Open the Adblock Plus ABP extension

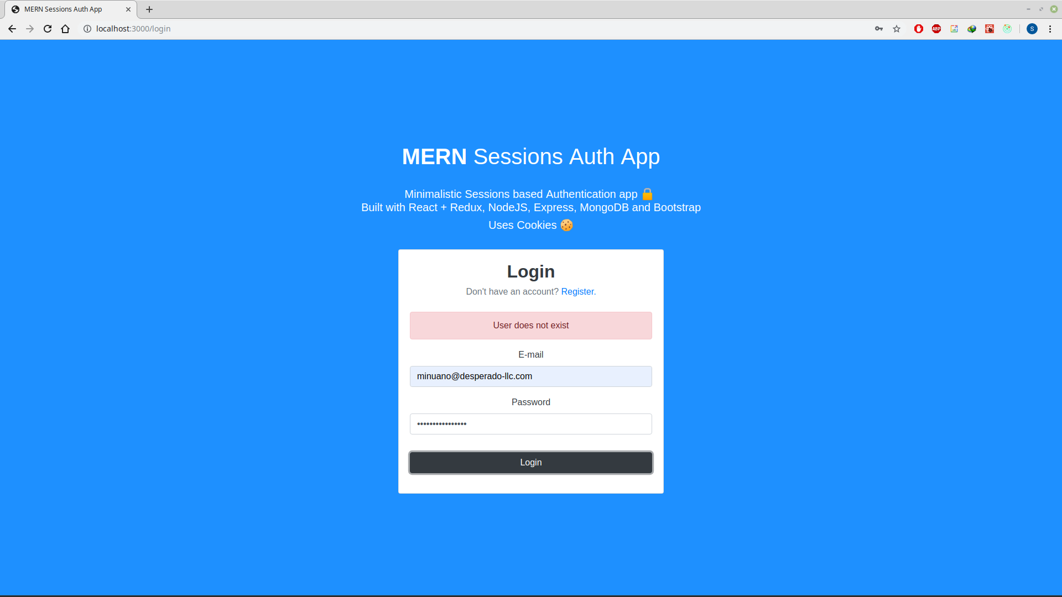tap(936, 29)
